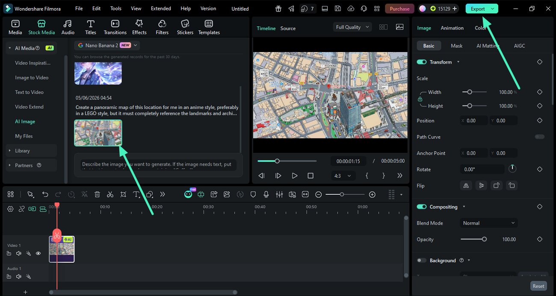This screenshot has width=556, height=296.
Task: Click the Scale Width slider handle
Action: pos(470,92)
